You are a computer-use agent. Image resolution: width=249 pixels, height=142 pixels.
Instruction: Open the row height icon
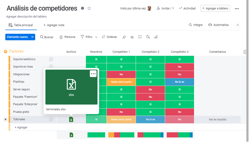[x=140, y=37]
